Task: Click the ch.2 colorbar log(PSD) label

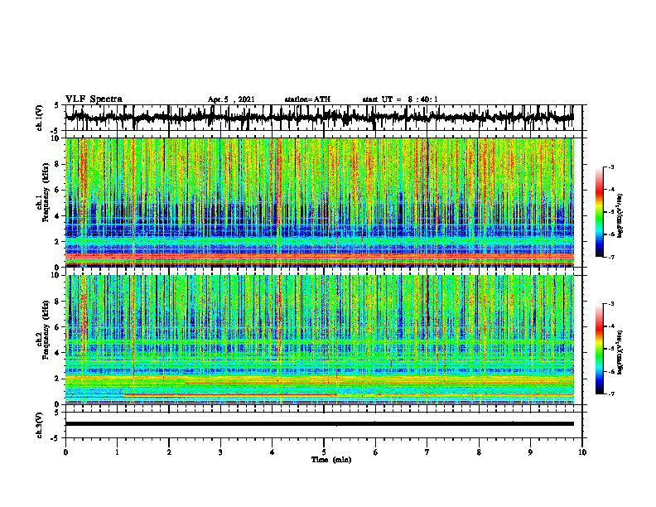Action: pyautogui.click(x=620, y=351)
